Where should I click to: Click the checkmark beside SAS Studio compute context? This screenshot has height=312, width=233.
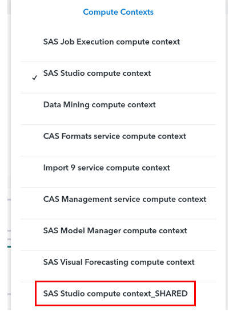(34, 78)
